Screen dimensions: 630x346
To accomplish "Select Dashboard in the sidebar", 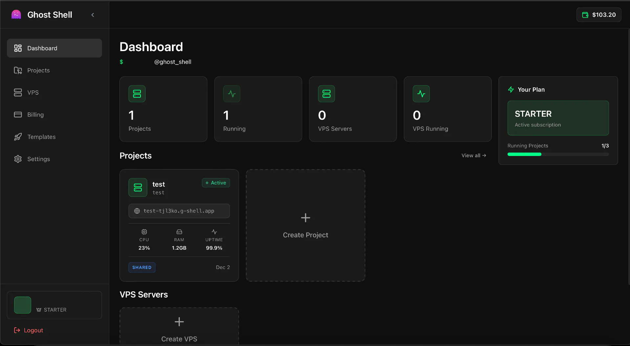I will coord(54,48).
